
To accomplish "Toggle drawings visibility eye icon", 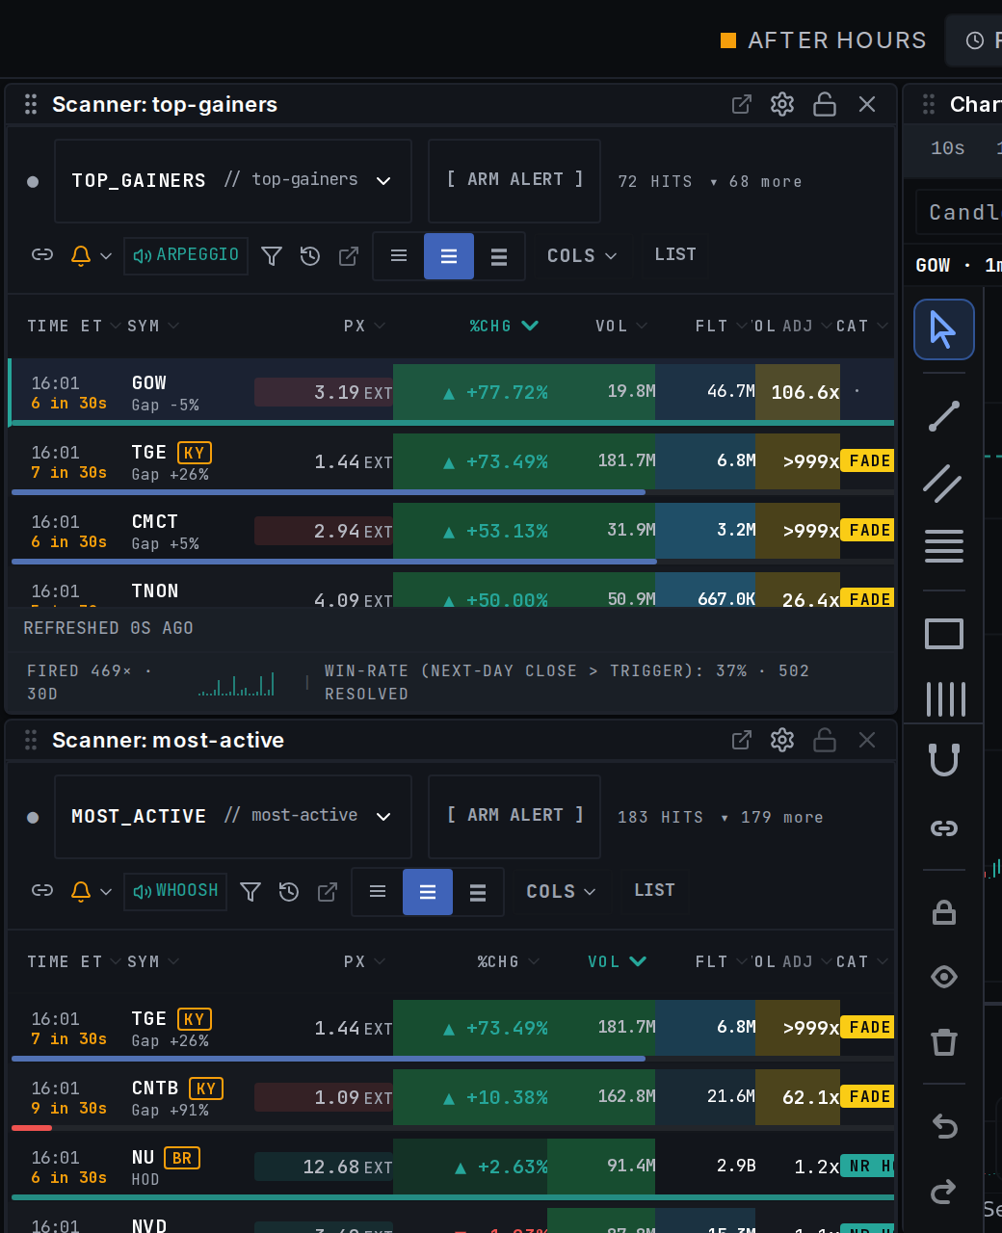I will [x=944, y=977].
